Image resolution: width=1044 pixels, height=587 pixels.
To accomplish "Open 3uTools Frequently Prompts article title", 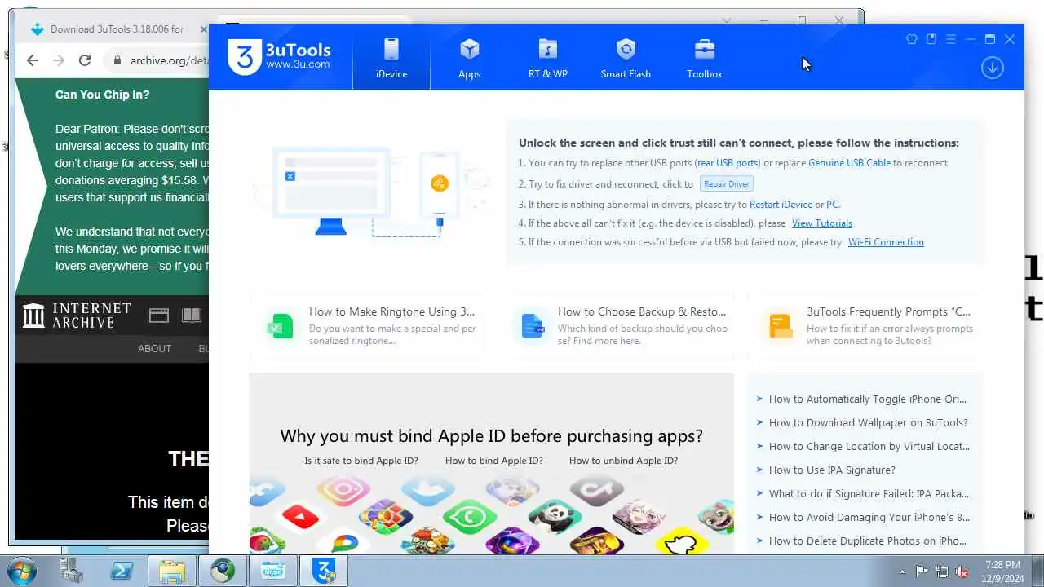I will tap(888, 311).
